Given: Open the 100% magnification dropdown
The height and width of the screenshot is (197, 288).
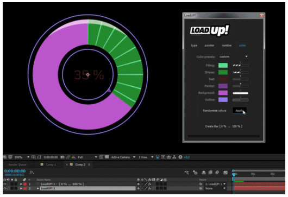Looking at the screenshot, I should [22, 157].
